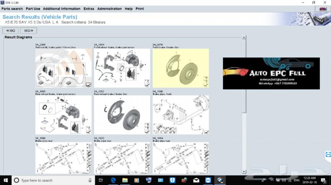The width and height of the screenshot is (331, 185).
Task: Click the results vertical scrollbar thumb
Action: point(244,76)
